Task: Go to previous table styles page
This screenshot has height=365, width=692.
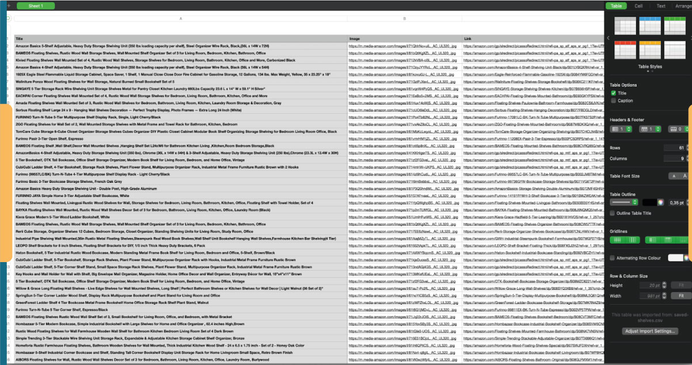Action: point(609,38)
